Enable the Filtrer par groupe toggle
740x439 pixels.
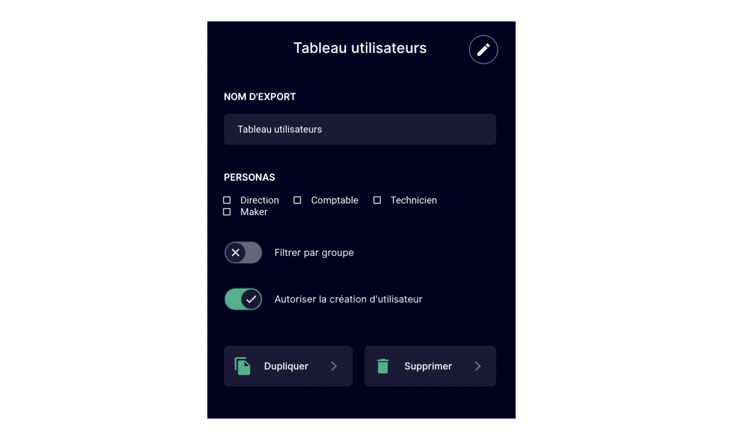[x=243, y=253]
